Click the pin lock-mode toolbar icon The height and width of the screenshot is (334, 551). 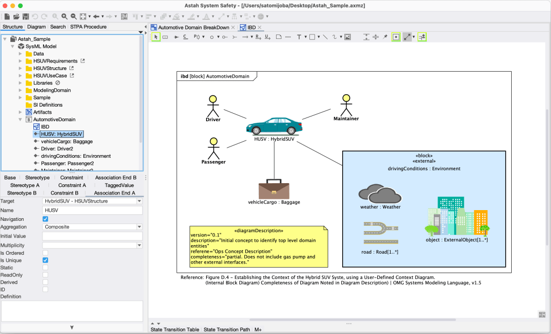[385, 37]
